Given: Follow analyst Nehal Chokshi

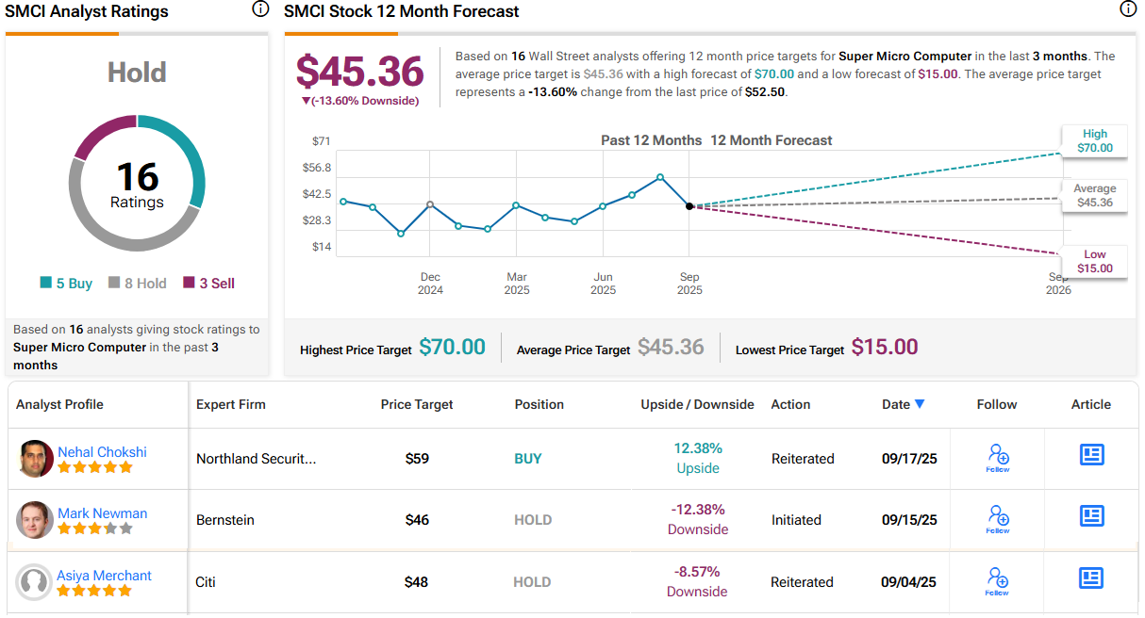Looking at the screenshot, I should pyautogui.click(x=998, y=458).
